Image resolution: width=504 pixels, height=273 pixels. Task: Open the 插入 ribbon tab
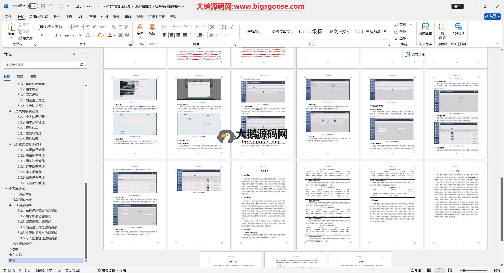[57, 17]
